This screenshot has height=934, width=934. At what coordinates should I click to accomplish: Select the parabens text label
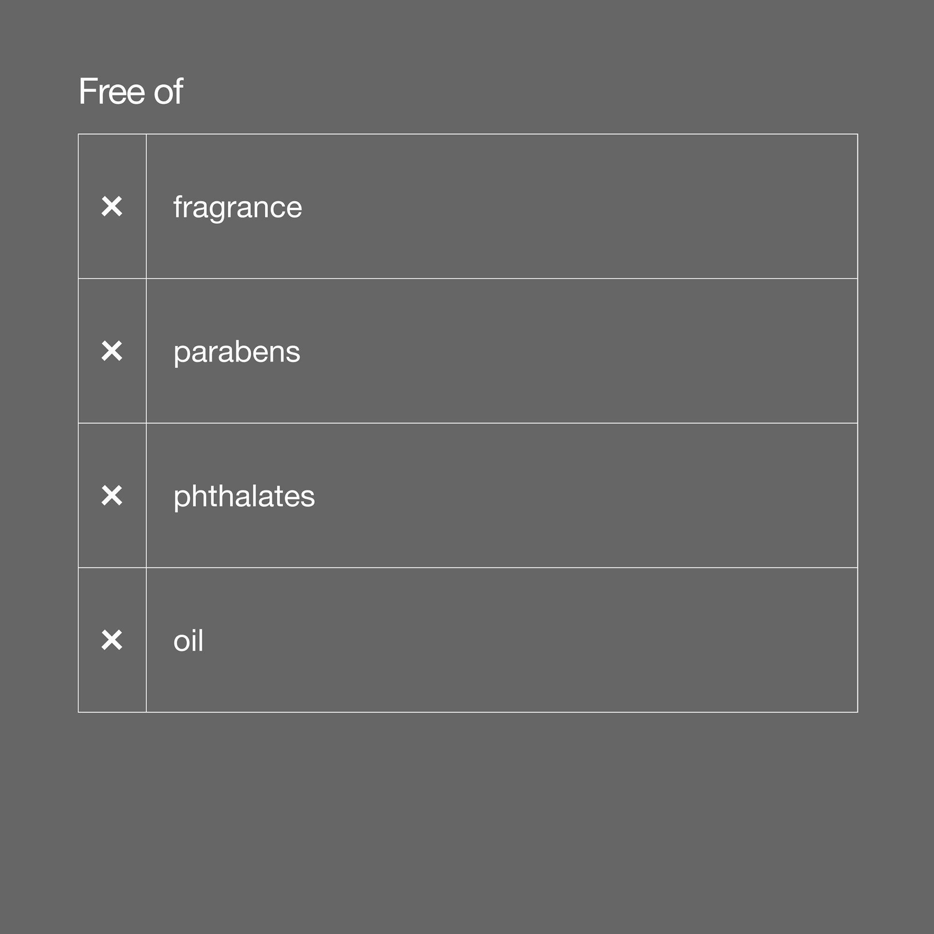[236, 352]
